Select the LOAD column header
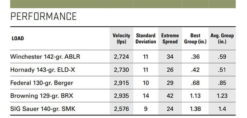The image size is (247, 118). coord(18,38)
